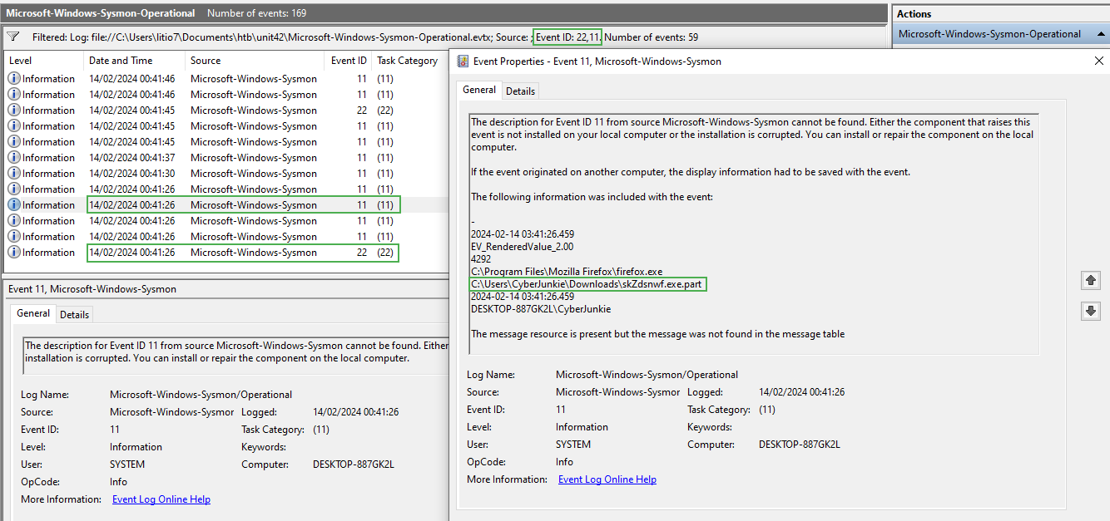The image size is (1110, 521).
Task: Collapse the Microsoft-Windows-Sysmon-Operational actions section
Action: pyautogui.click(x=1101, y=34)
